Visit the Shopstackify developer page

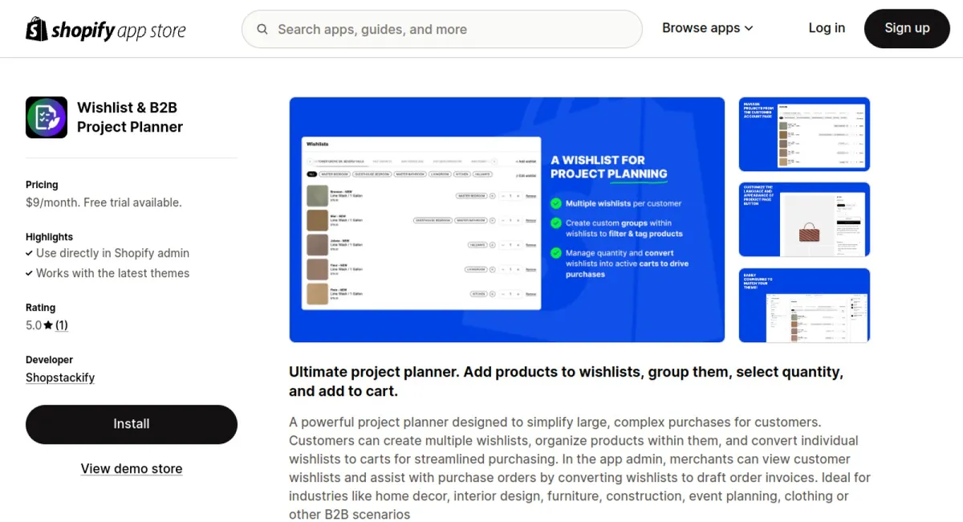point(60,377)
